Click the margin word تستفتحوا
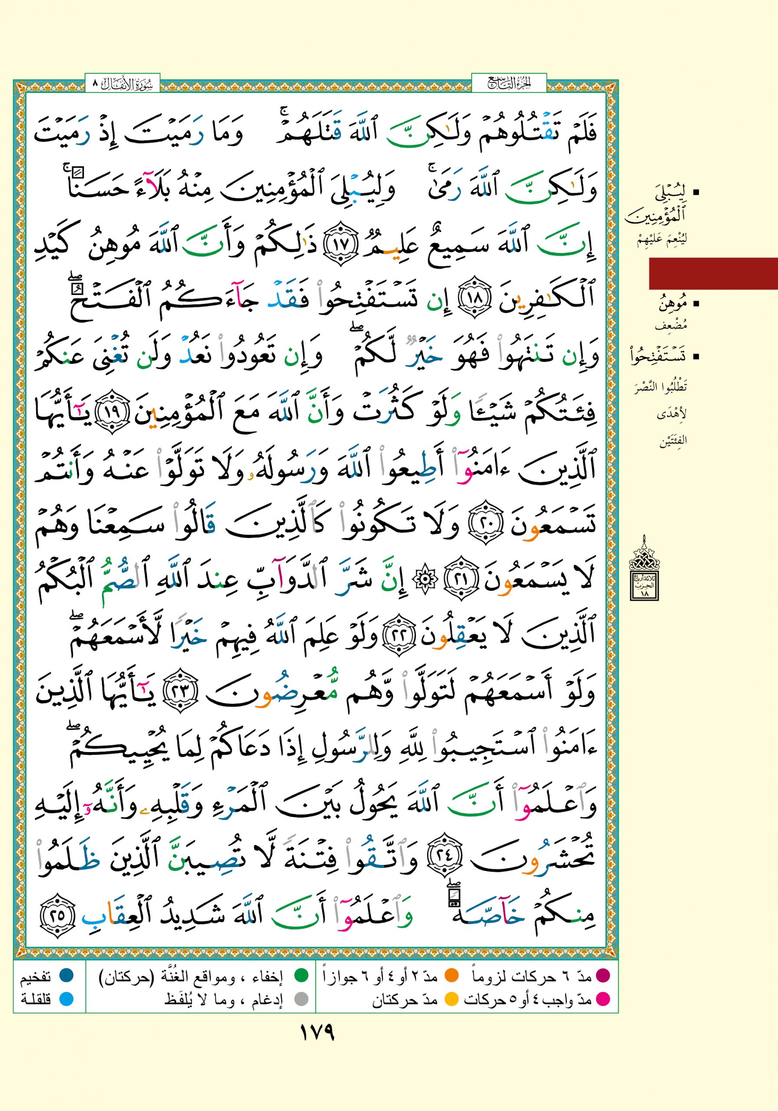This screenshot has width=778, height=1111. (658, 357)
